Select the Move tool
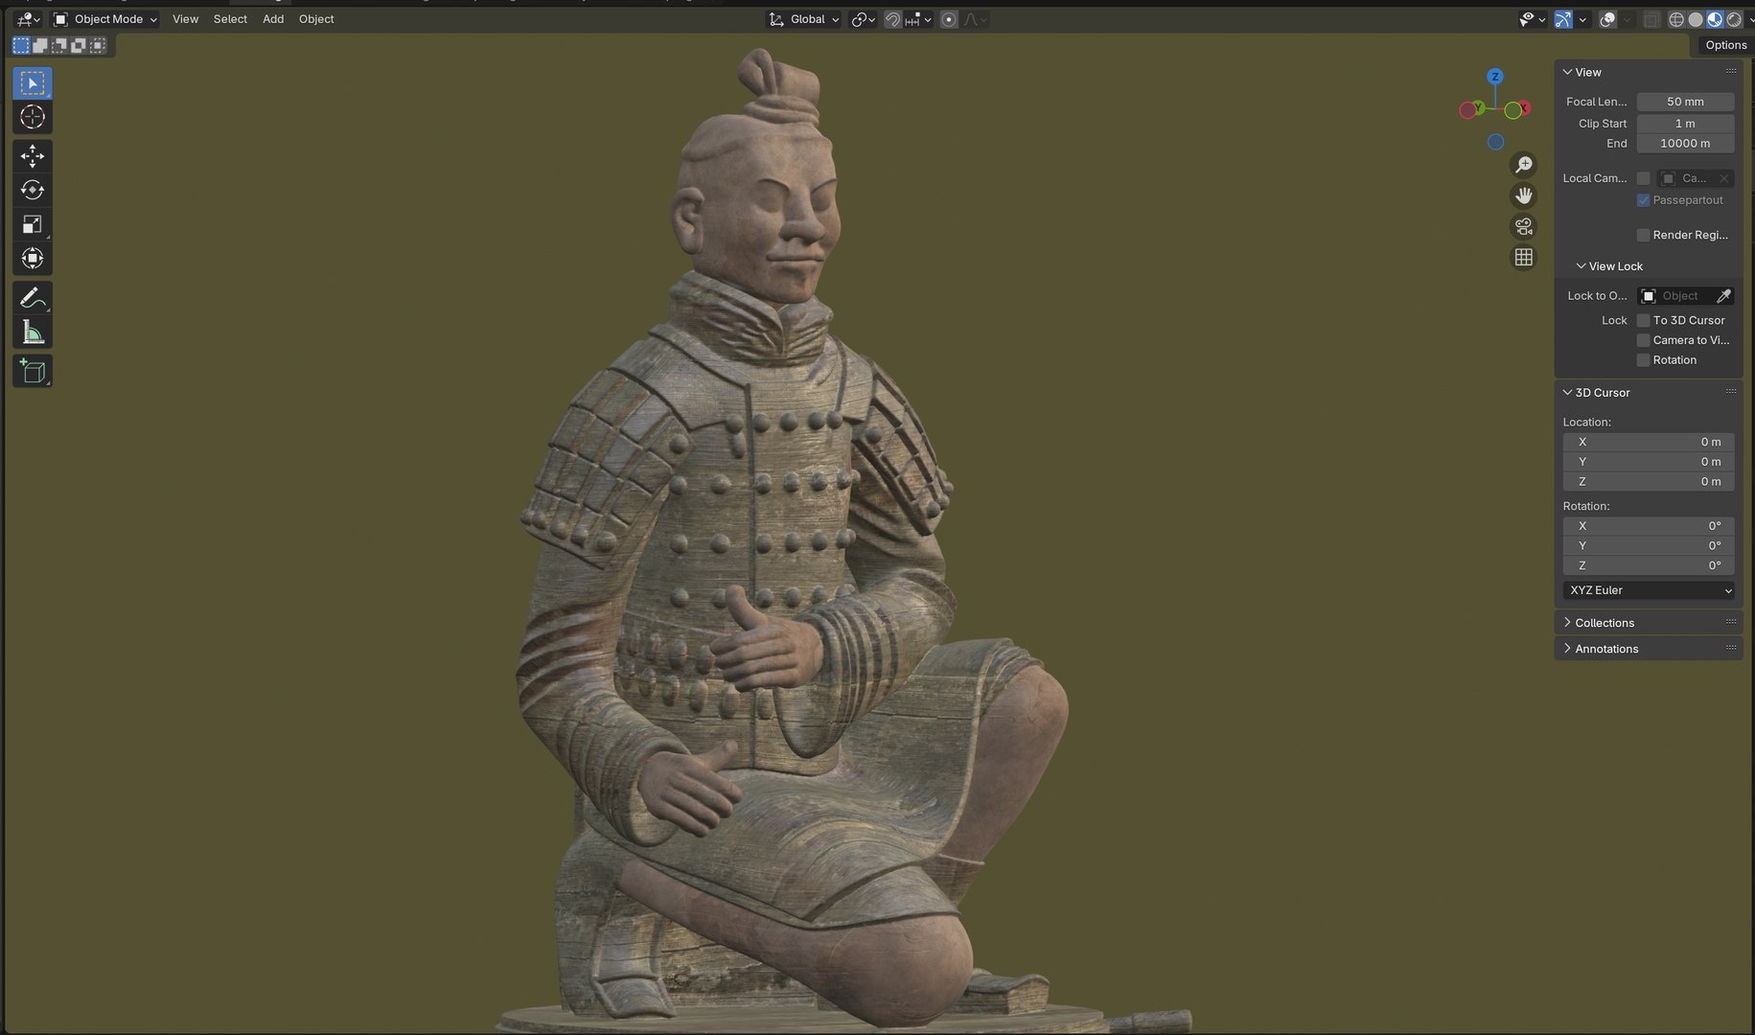 pos(33,156)
